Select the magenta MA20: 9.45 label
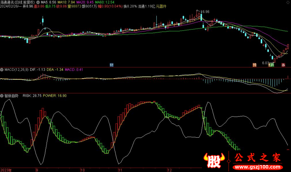Viewport: 291px width, 172px height. pos(85,2)
